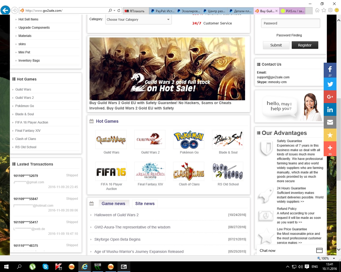This screenshot has width=341, height=272.
Task: Open the taskbar search magnifier
Action: (x=19, y=267)
